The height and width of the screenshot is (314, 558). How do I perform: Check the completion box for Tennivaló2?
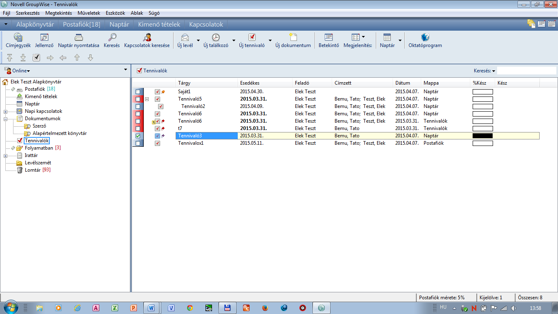tap(138, 106)
